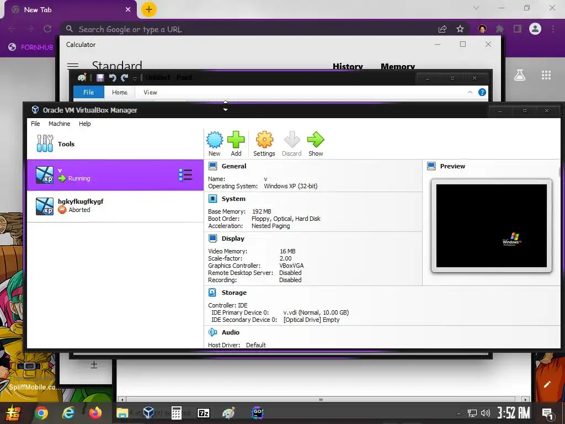Click the green Add machine icon

(236, 144)
